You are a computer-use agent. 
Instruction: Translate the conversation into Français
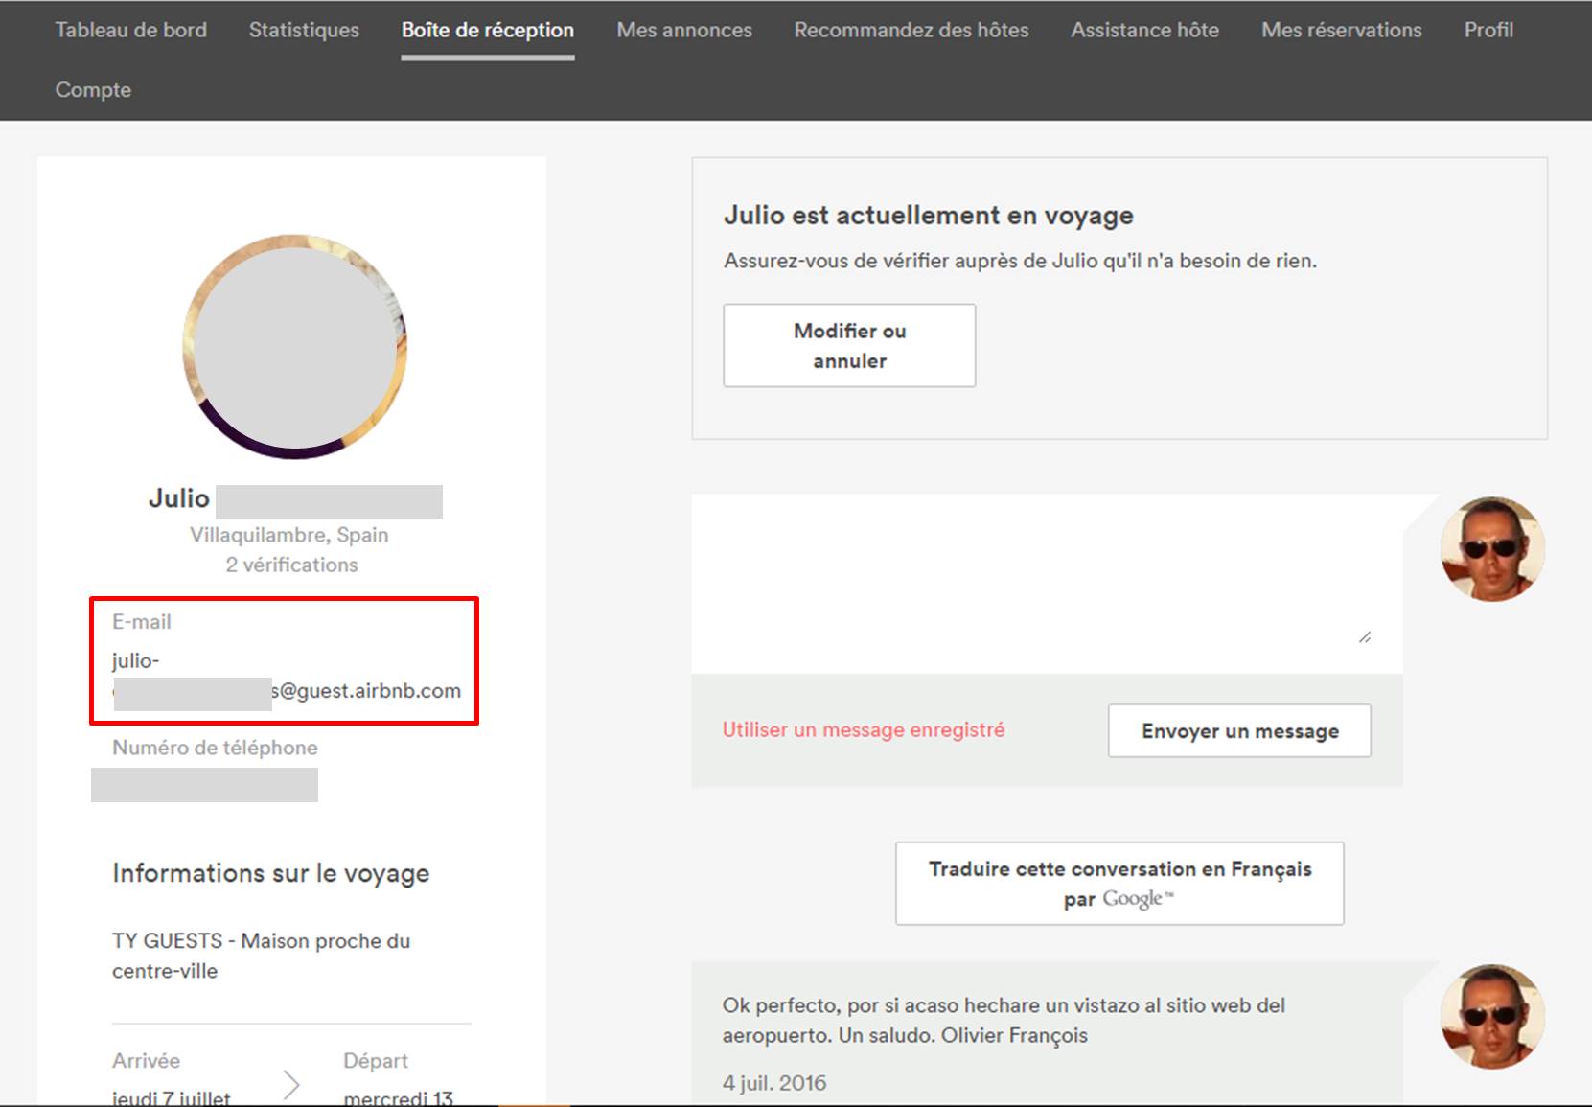point(1119,884)
